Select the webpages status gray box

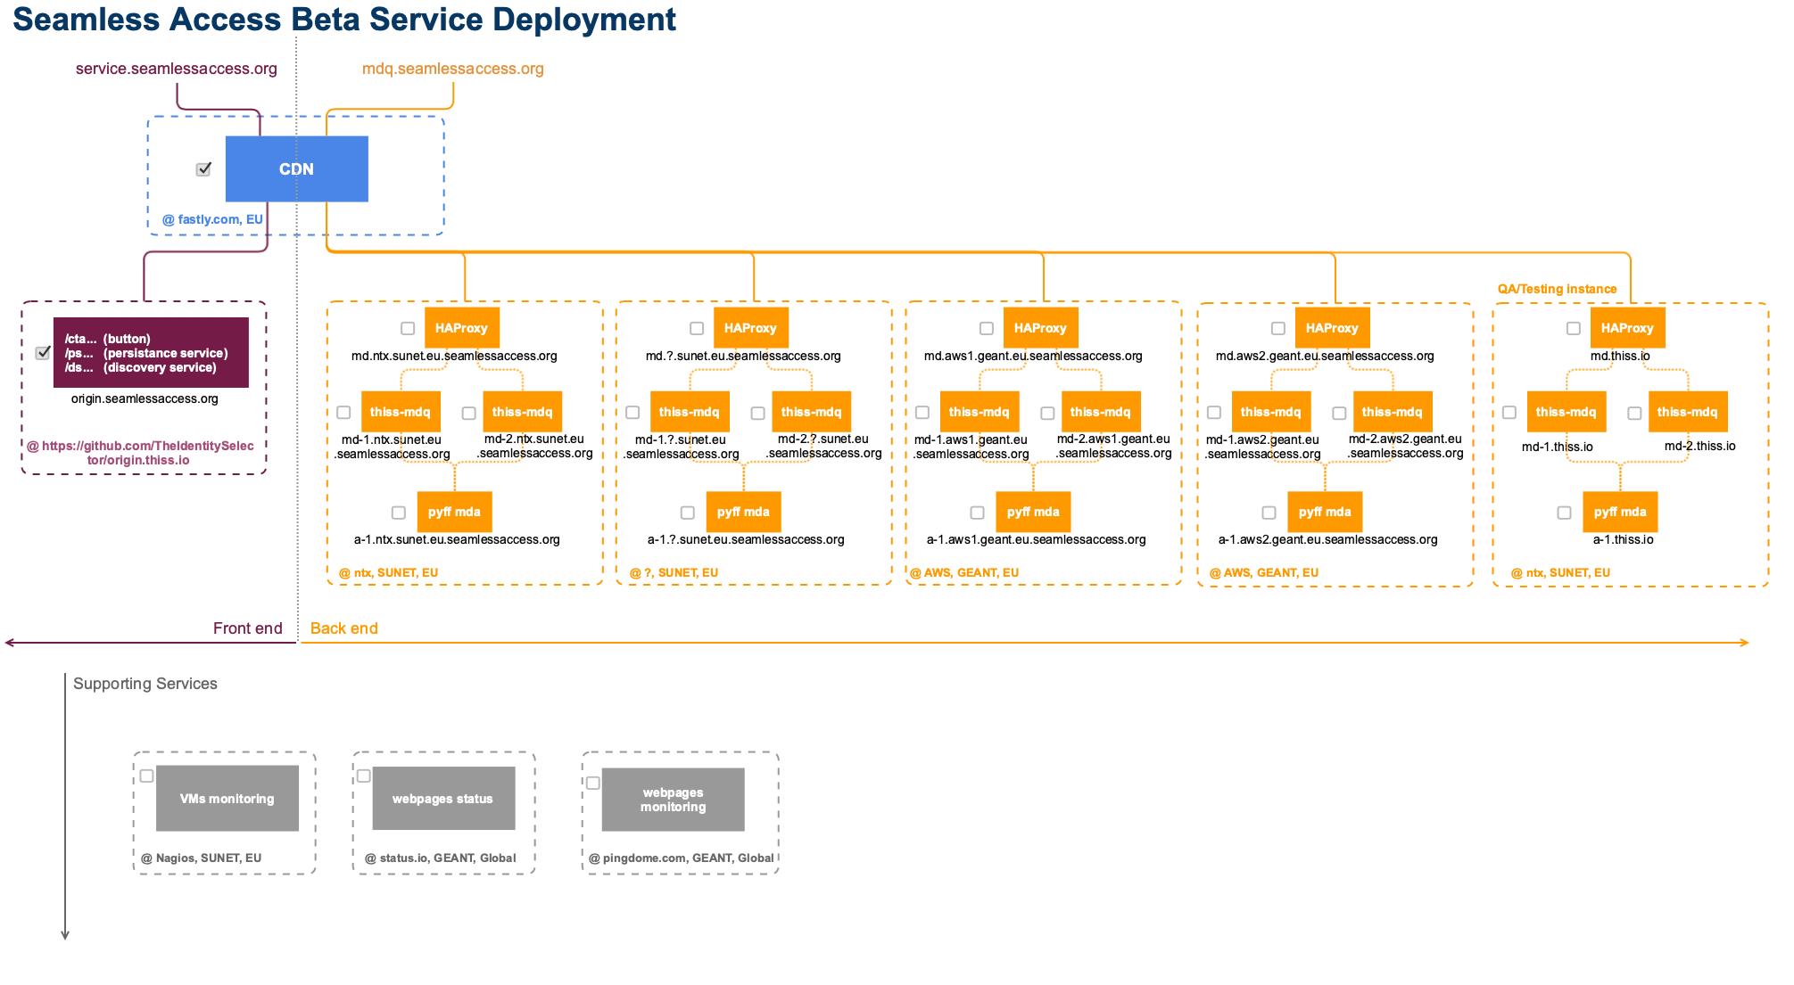(443, 799)
